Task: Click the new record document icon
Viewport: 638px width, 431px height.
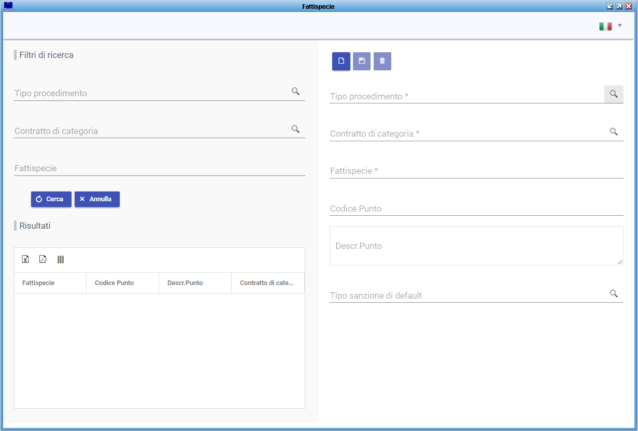Action: coord(341,61)
